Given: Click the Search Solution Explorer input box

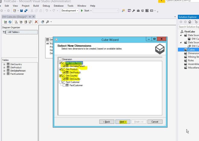Looking at the screenshot, I should pos(188,27).
